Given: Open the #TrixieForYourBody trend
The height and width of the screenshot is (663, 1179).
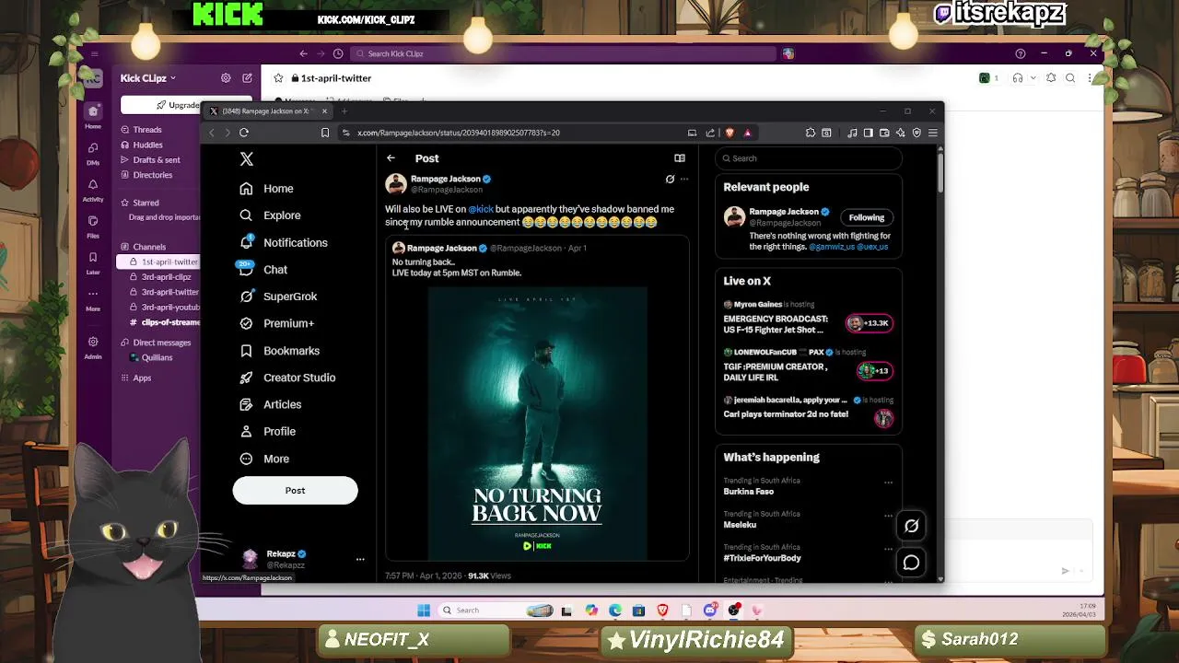Looking at the screenshot, I should tap(762, 558).
